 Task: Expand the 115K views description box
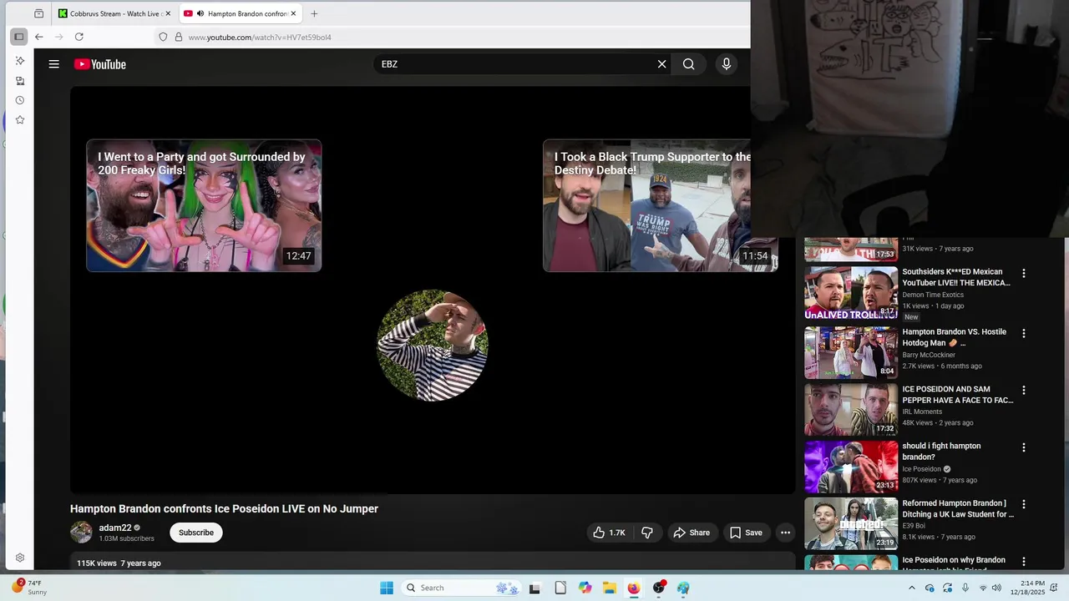click(x=433, y=562)
